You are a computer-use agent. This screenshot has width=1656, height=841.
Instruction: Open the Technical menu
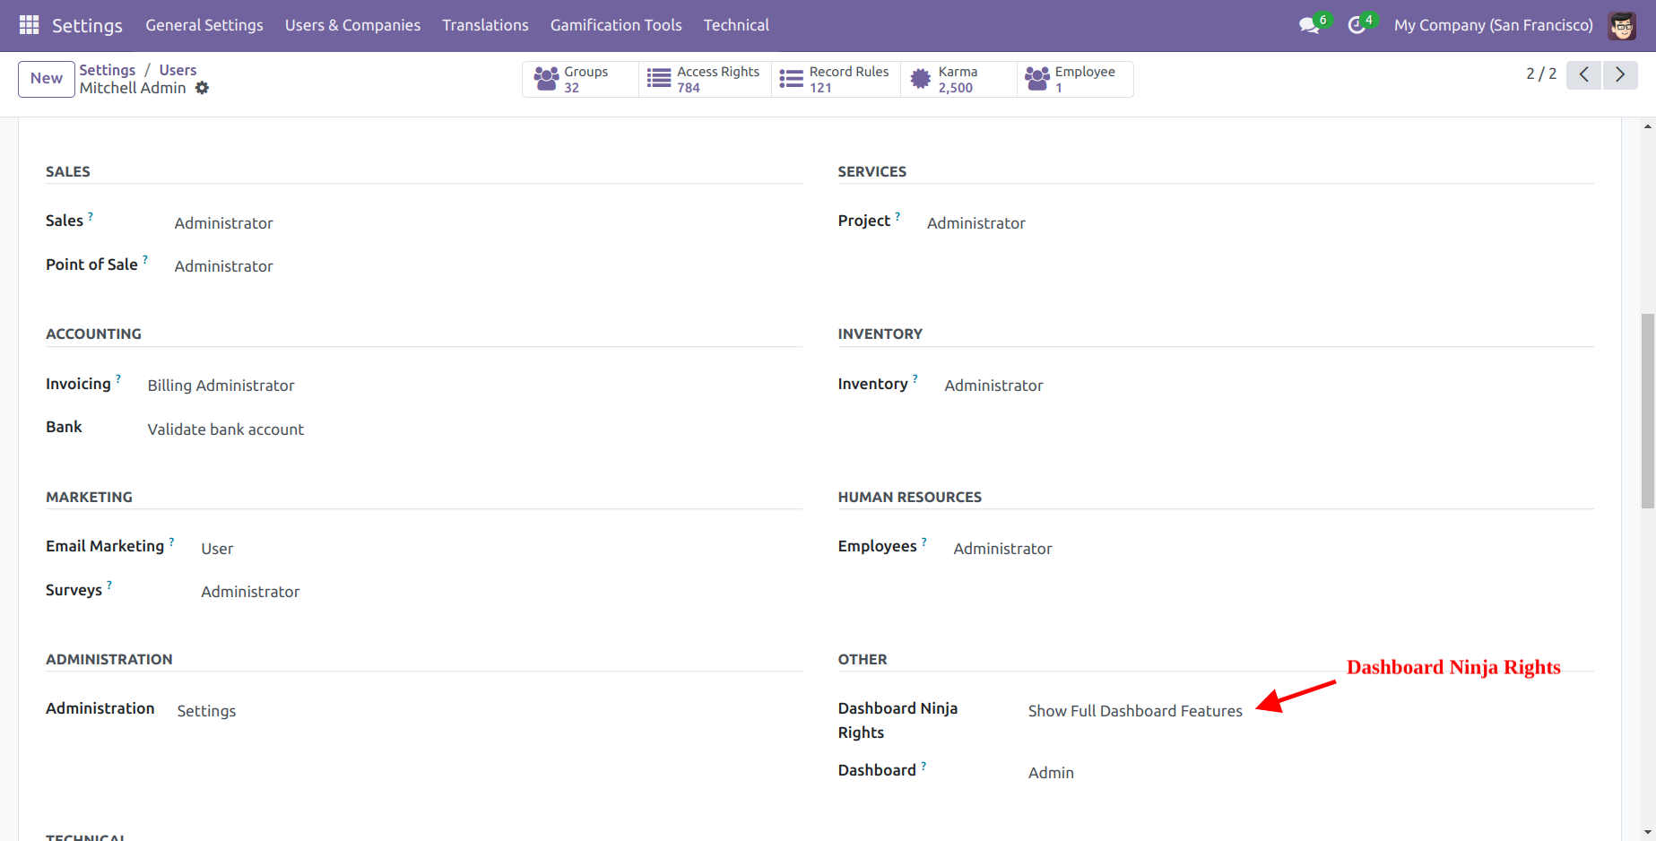pyautogui.click(x=736, y=25)
